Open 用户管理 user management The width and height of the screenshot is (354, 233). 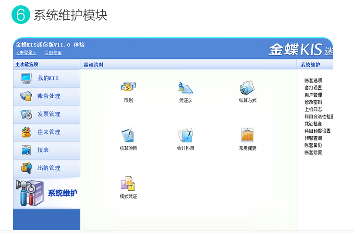click(x=313, y=95)
